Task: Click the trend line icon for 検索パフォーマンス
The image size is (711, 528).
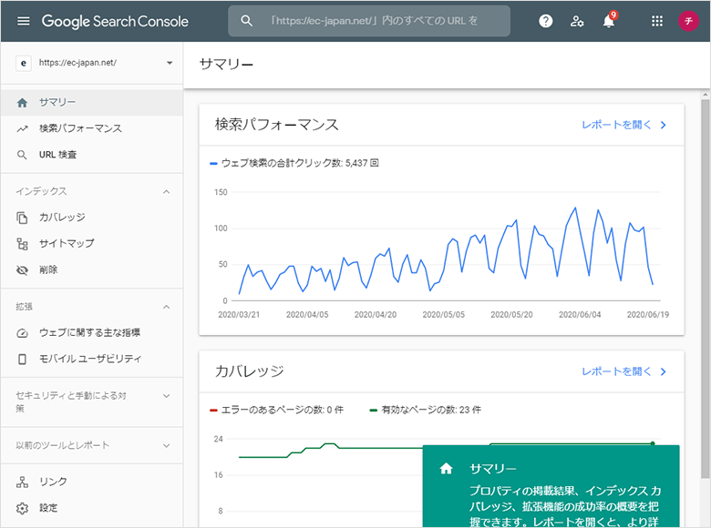Action: pyautogui.click(x=22, y=129)
